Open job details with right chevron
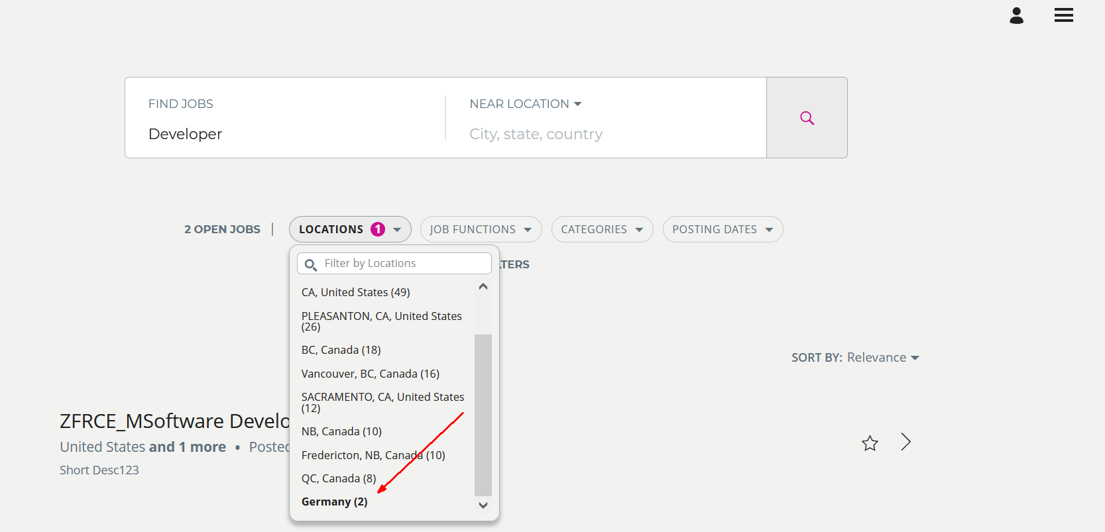The image size is (1105, 532). tap(905, 442)
